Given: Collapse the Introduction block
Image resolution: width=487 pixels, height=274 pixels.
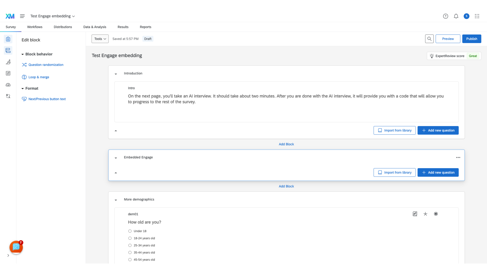Looking at the screenshot, I should 116,74.
